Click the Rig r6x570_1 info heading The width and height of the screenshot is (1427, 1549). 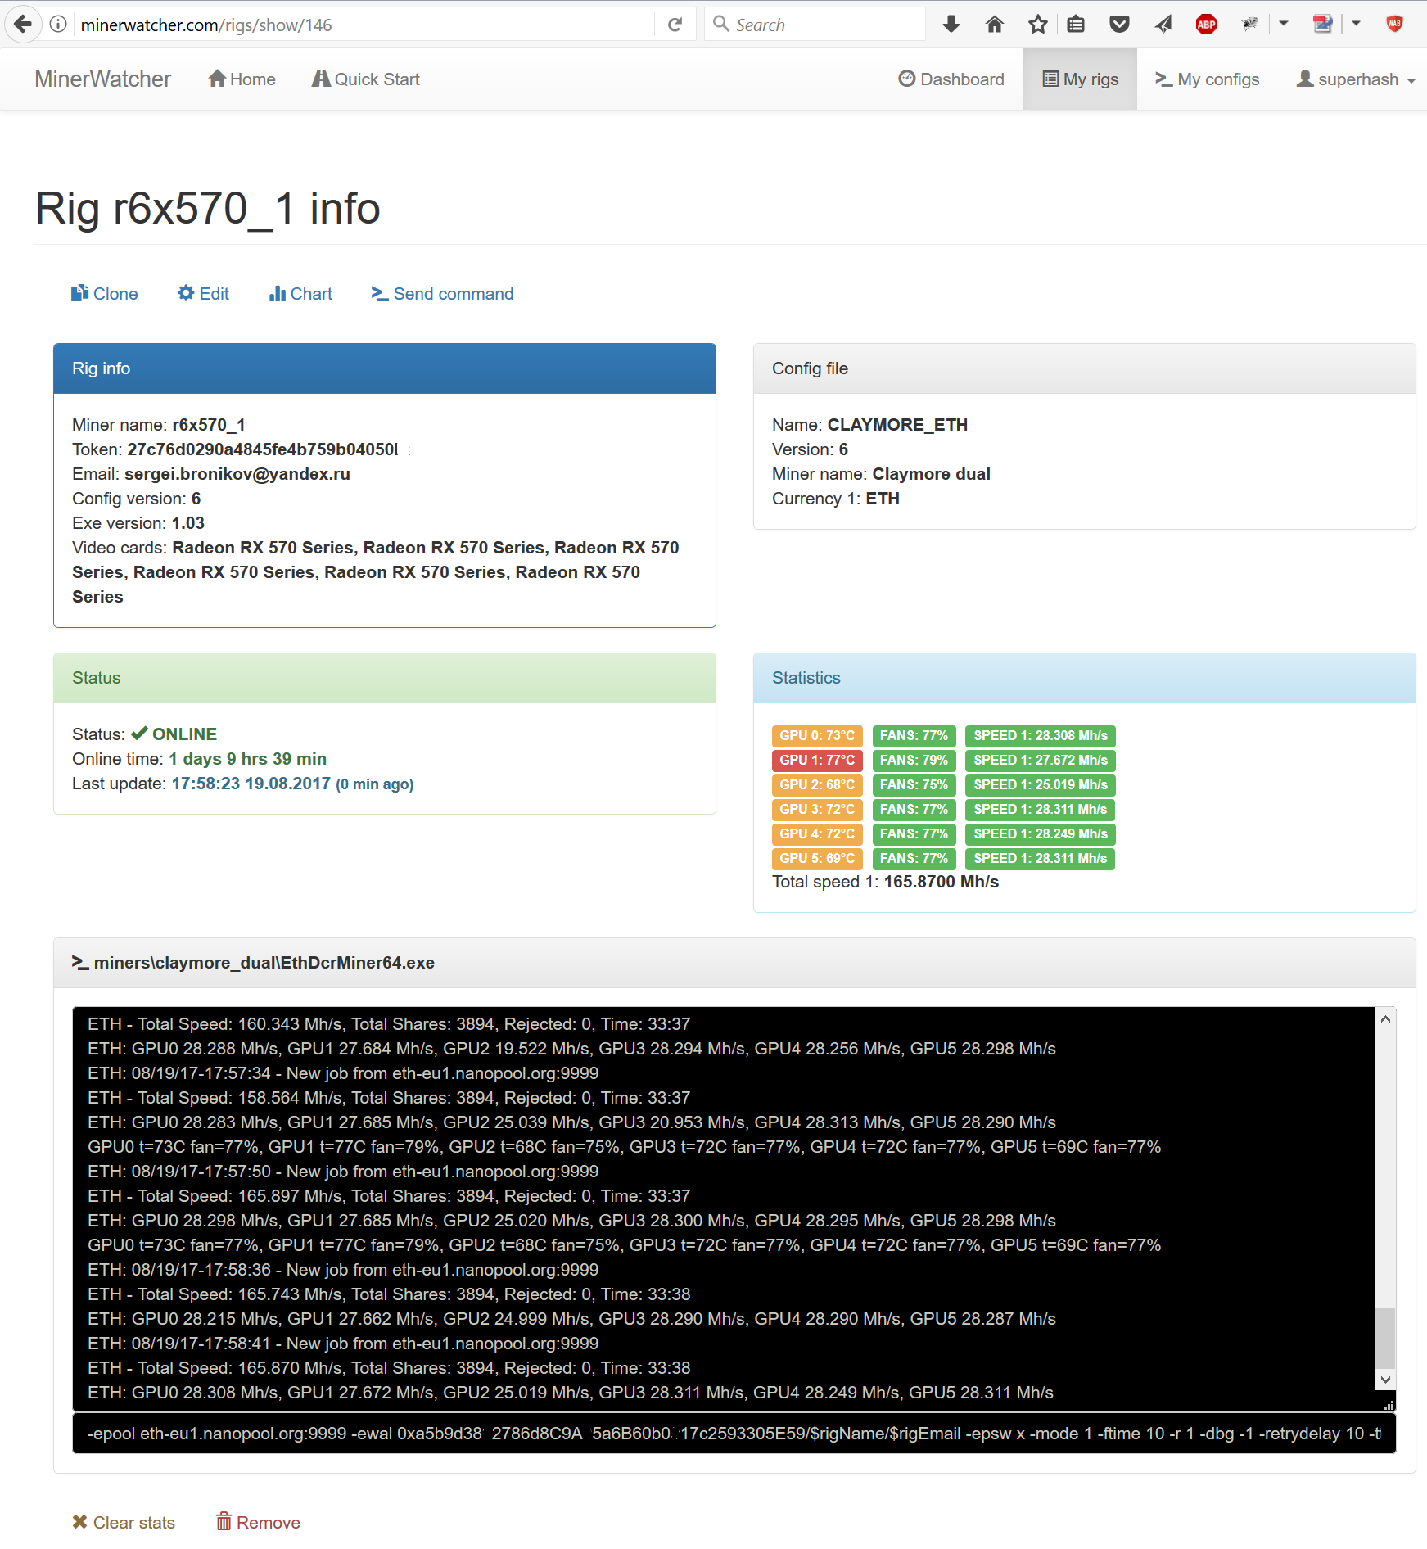click(x=207, y=208)
